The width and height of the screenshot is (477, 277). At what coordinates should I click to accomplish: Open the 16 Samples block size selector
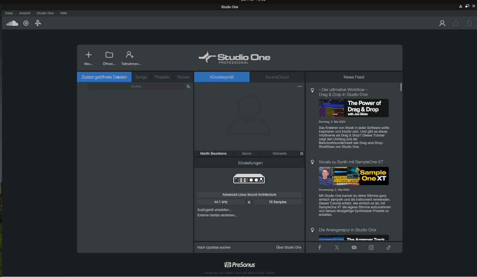[277, 202]
